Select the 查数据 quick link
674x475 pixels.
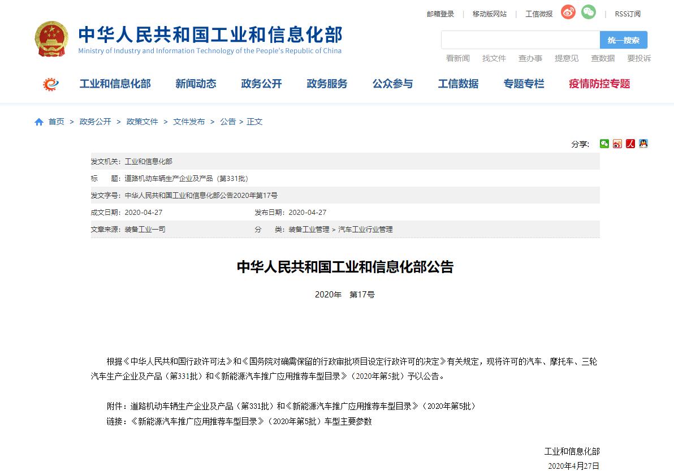pos(603,58)
